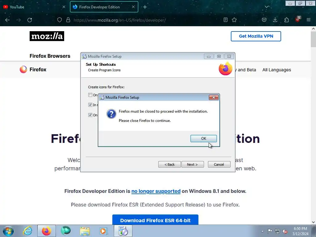Minimize the Firefox browser window
Screen dimensions: 316x237
[x=290, y=3]
